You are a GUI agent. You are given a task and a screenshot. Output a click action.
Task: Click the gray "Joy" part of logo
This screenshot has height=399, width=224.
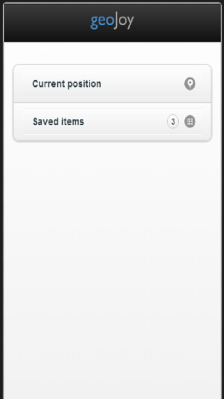pyautogui.click(x=124, y=21)
